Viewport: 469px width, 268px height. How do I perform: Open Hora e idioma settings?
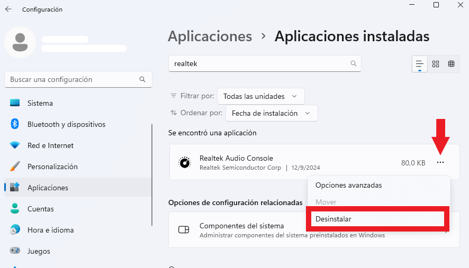pyautogui.click(x=78, y=230)
